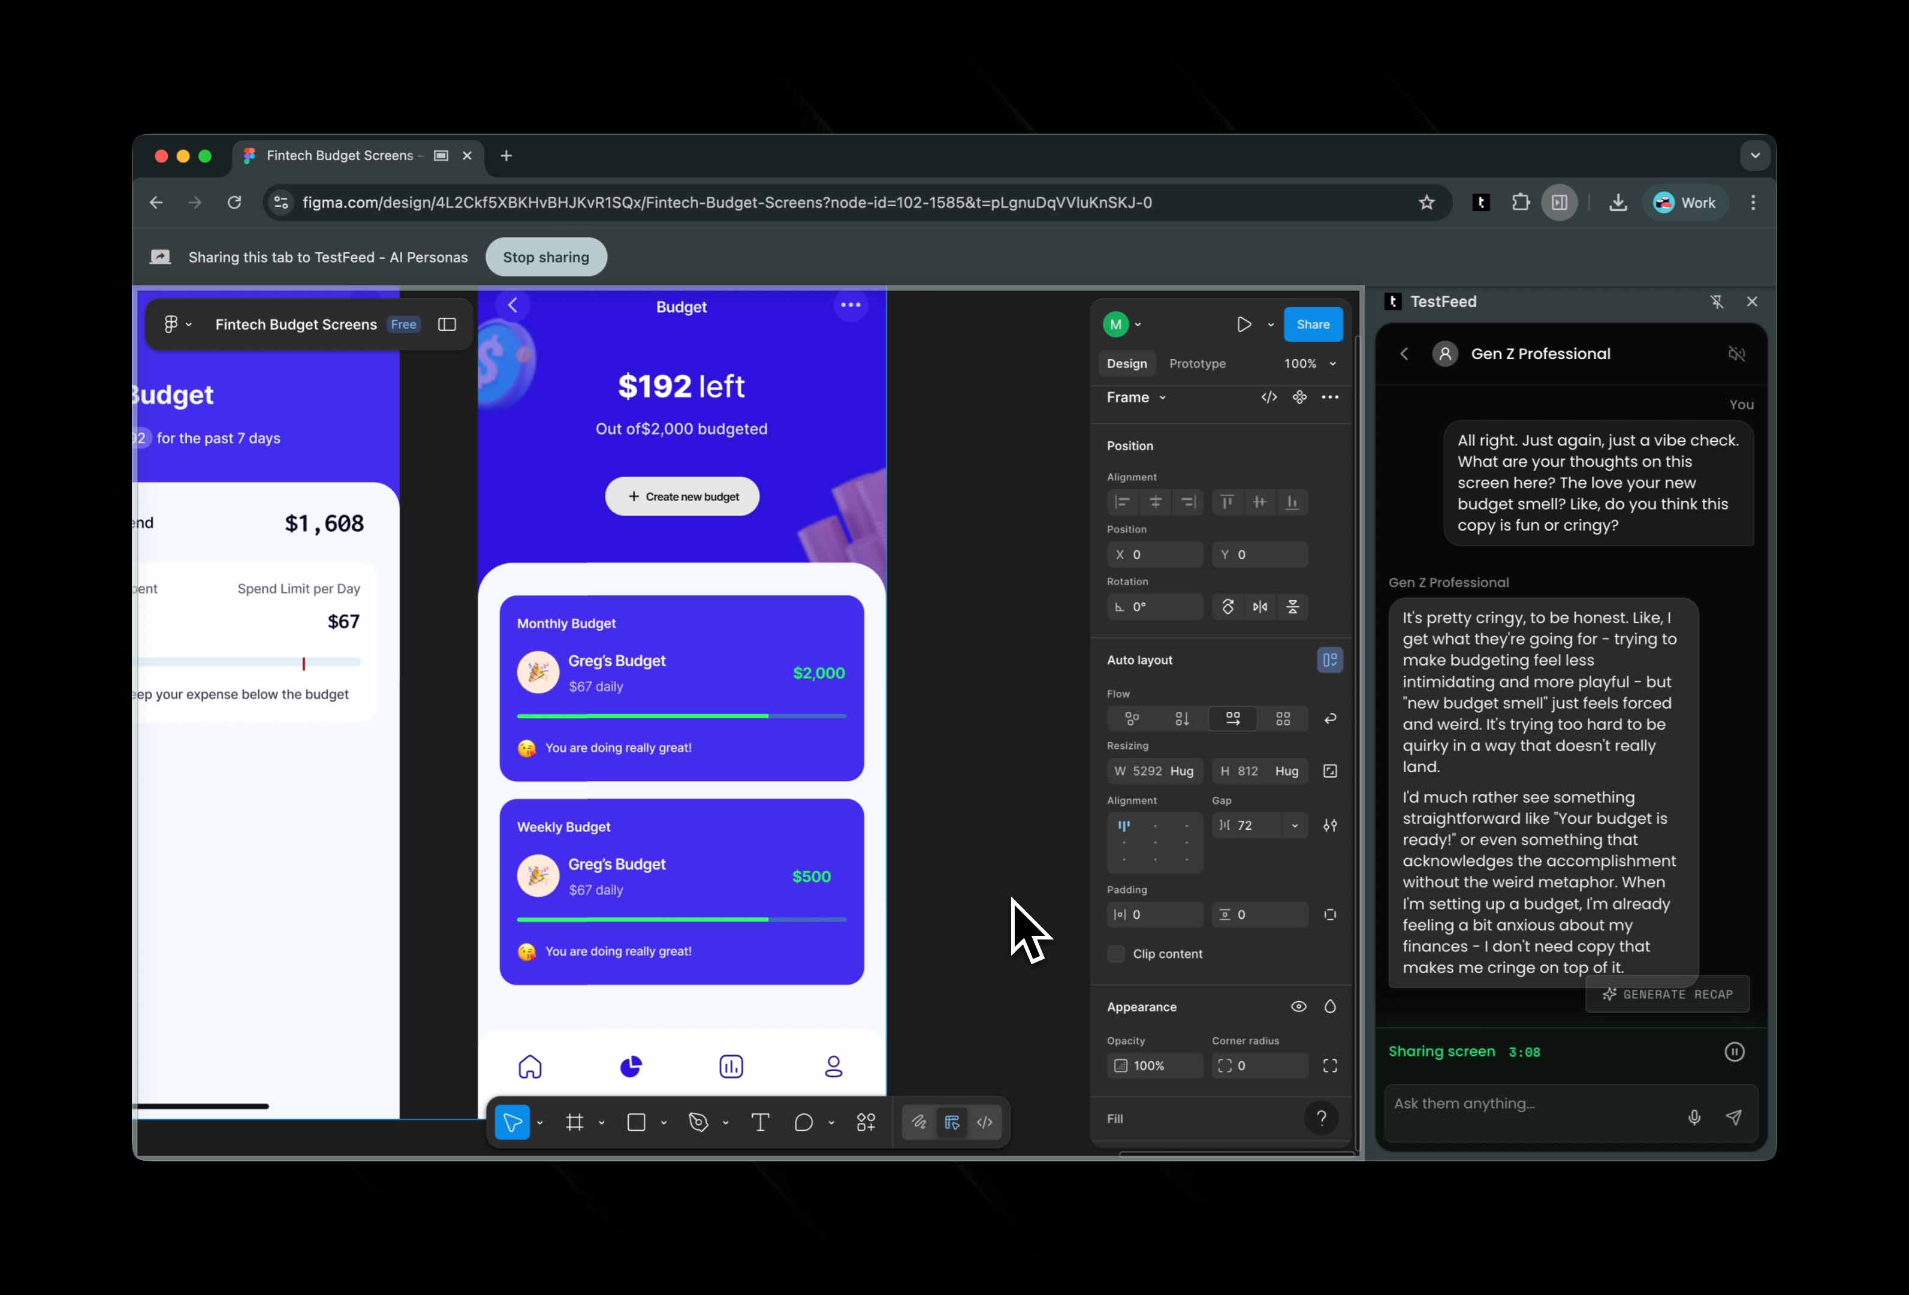Click the microphone icon in TestFeed

[1694, 1118]
